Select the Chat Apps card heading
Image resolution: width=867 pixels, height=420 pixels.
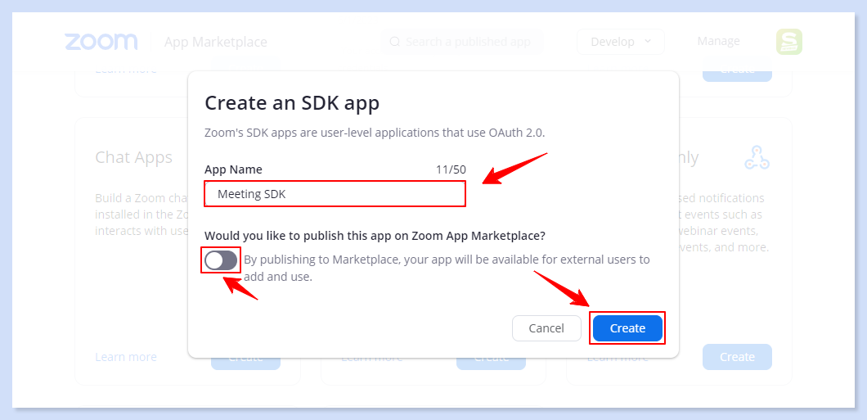[133, 157]
